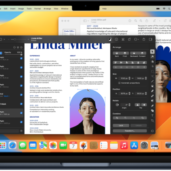
Task: Move layer to Back
Action: (x=117, y=53)
